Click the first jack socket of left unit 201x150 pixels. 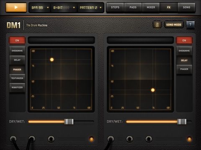pyautogui.click(x=13, y=139)
